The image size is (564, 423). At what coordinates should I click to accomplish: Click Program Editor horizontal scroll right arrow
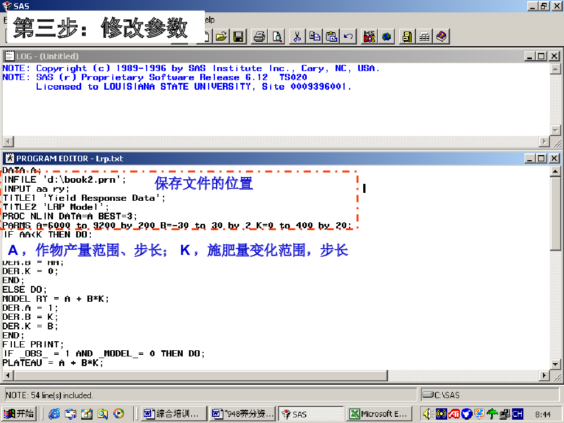545,376
